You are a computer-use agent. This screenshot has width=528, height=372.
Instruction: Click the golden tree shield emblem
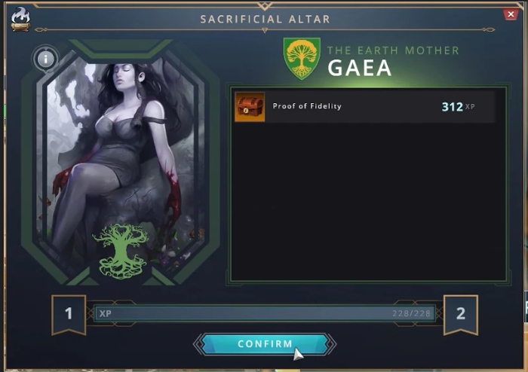pyautogui.click(x=302, y=59)
